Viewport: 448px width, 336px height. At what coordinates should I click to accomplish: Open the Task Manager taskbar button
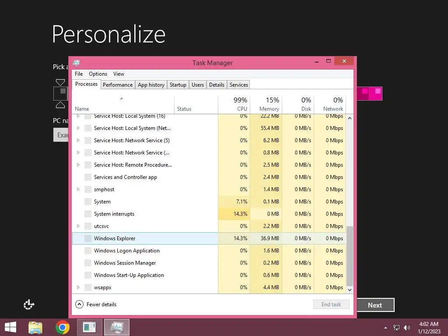click(x=116, y=327)
